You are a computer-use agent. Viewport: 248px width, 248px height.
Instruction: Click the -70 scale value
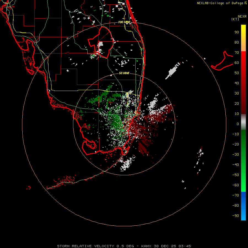[x=236, y=195]
